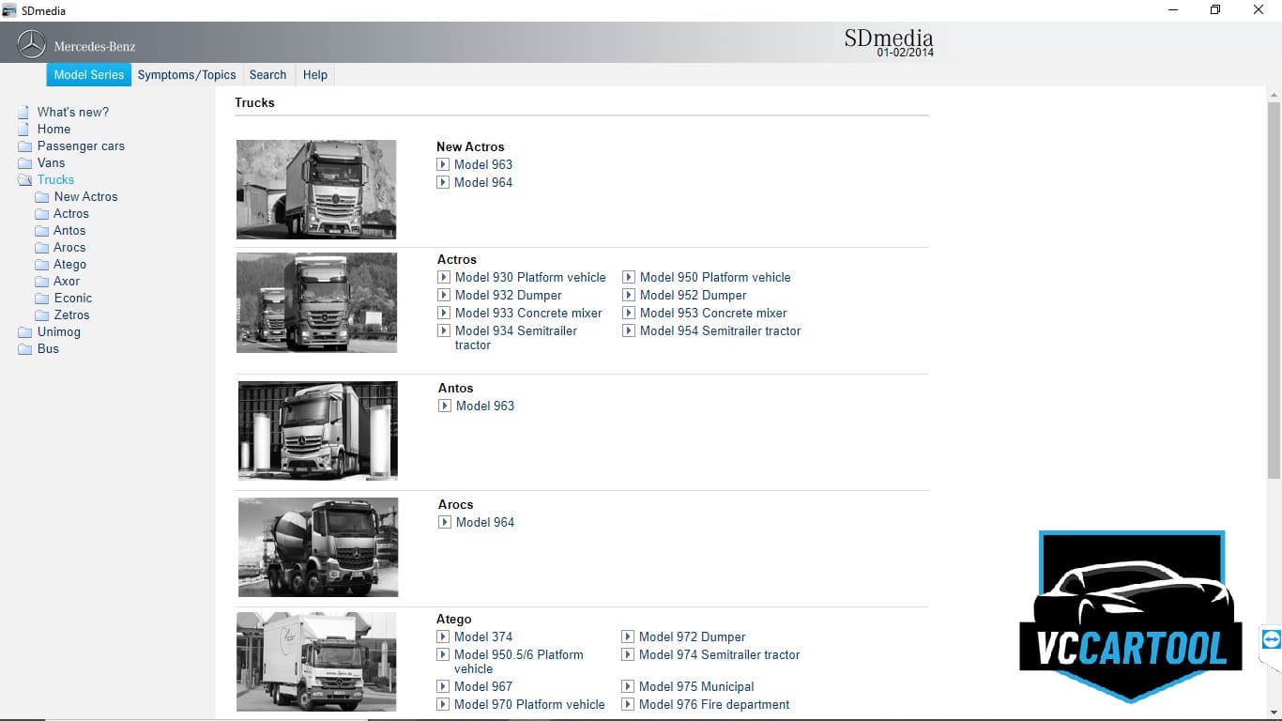Click the TeamViewer side panel icon
This screenshot has width=1282, height=721.
coord(1271,640)
